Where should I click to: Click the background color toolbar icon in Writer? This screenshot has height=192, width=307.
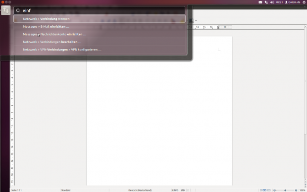tap(191, 21)
